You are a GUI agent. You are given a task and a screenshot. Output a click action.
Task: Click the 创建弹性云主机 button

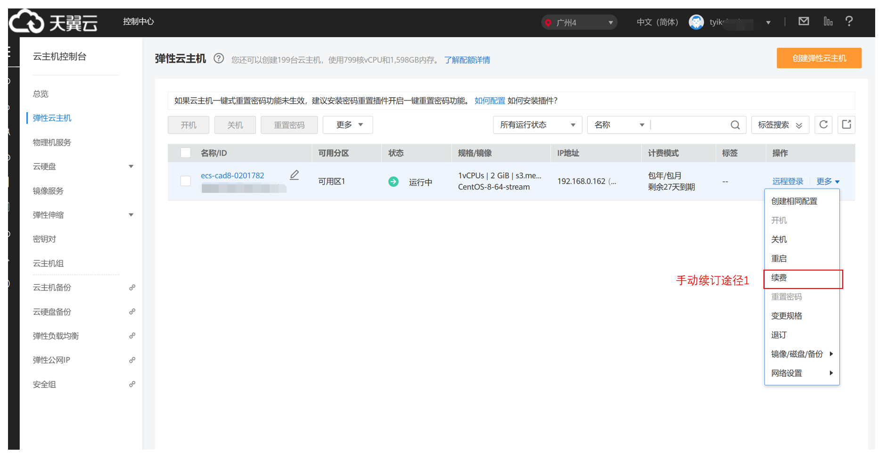click(819, 58)
